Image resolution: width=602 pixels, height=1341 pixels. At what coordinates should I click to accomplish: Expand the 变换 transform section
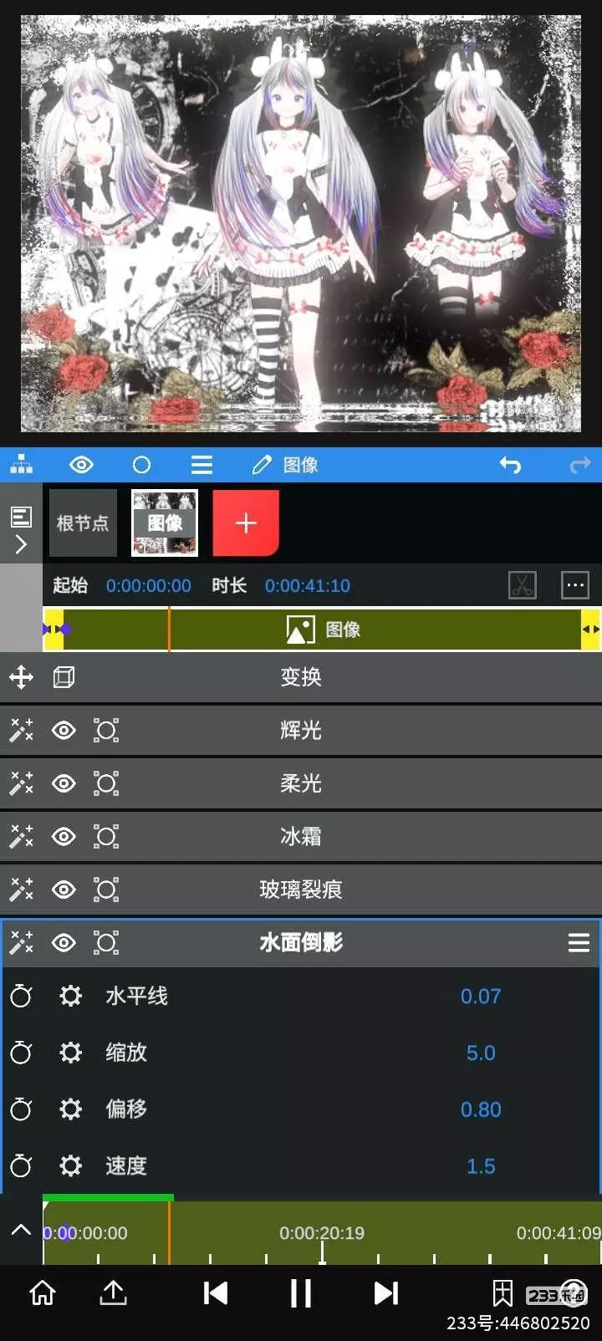[301, 677]
